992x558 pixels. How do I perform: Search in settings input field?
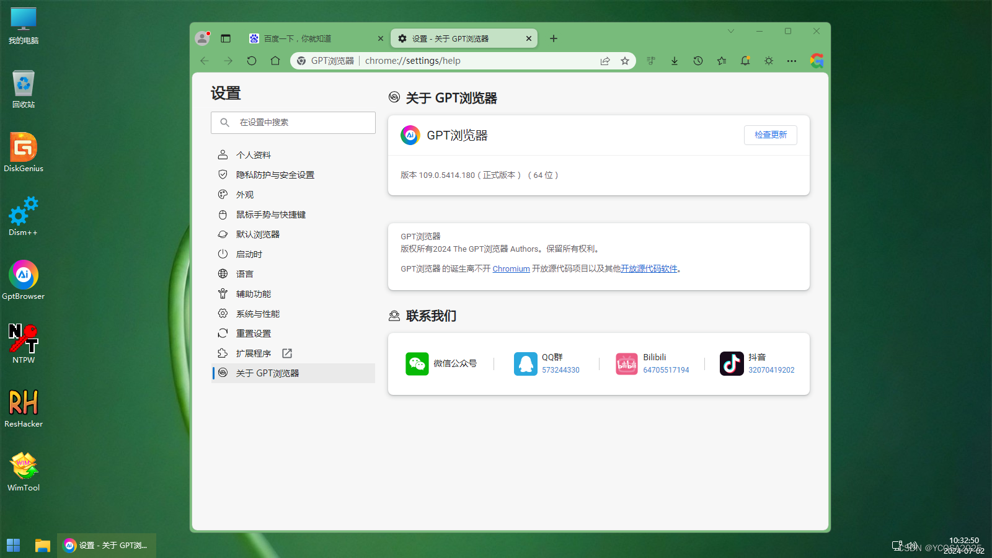tap(293, 123)
